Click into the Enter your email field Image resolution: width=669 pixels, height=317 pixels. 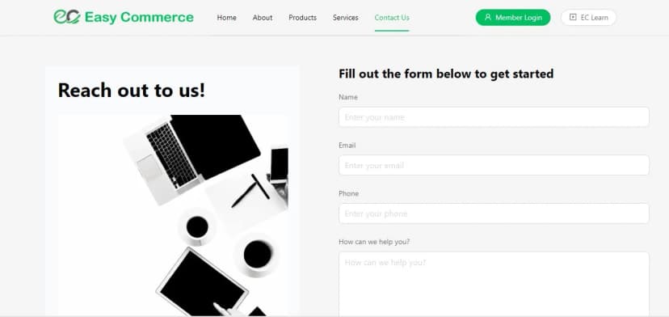(494, 165)
